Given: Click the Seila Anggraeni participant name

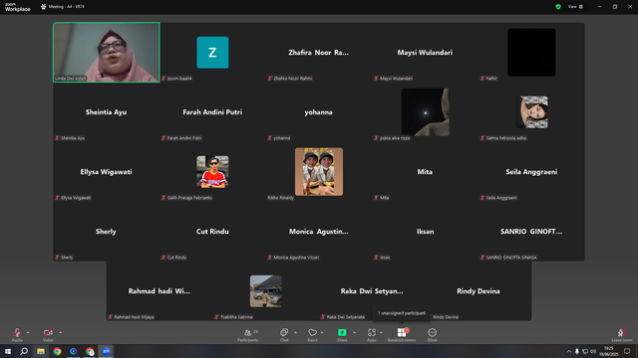Looking at the screenshot, I should click(x=531, y=172).
